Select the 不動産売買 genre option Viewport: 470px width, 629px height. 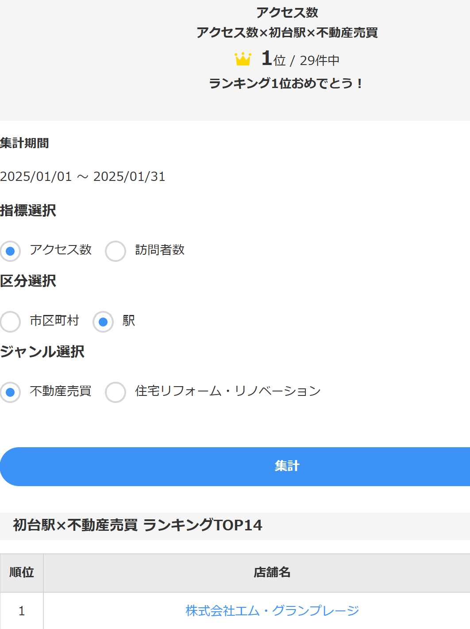tap(11, 392)
